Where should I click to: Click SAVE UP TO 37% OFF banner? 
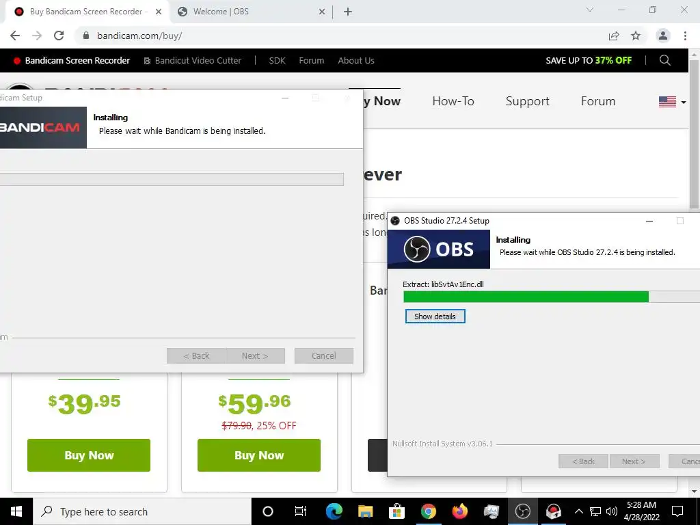tap(589, 60)
